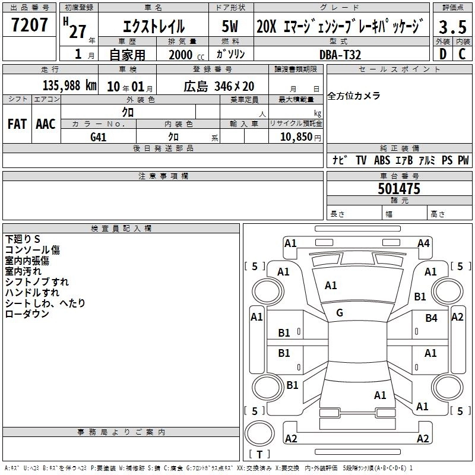Click inspector note 室内内張傷
Viewport: 475px width, 475px height.
tap(27, 261)
